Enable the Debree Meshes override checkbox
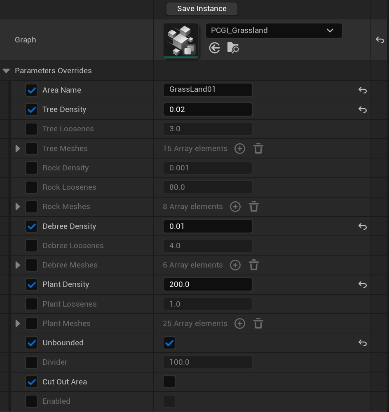The height and width of the screenshot is (412, 389). [x=32, y=265]
